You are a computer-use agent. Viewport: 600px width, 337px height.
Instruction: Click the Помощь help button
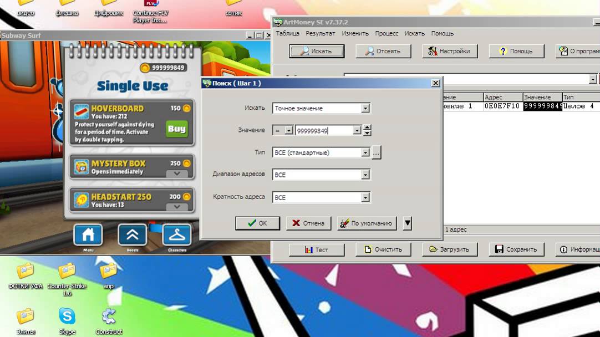(x=516, y=51)
